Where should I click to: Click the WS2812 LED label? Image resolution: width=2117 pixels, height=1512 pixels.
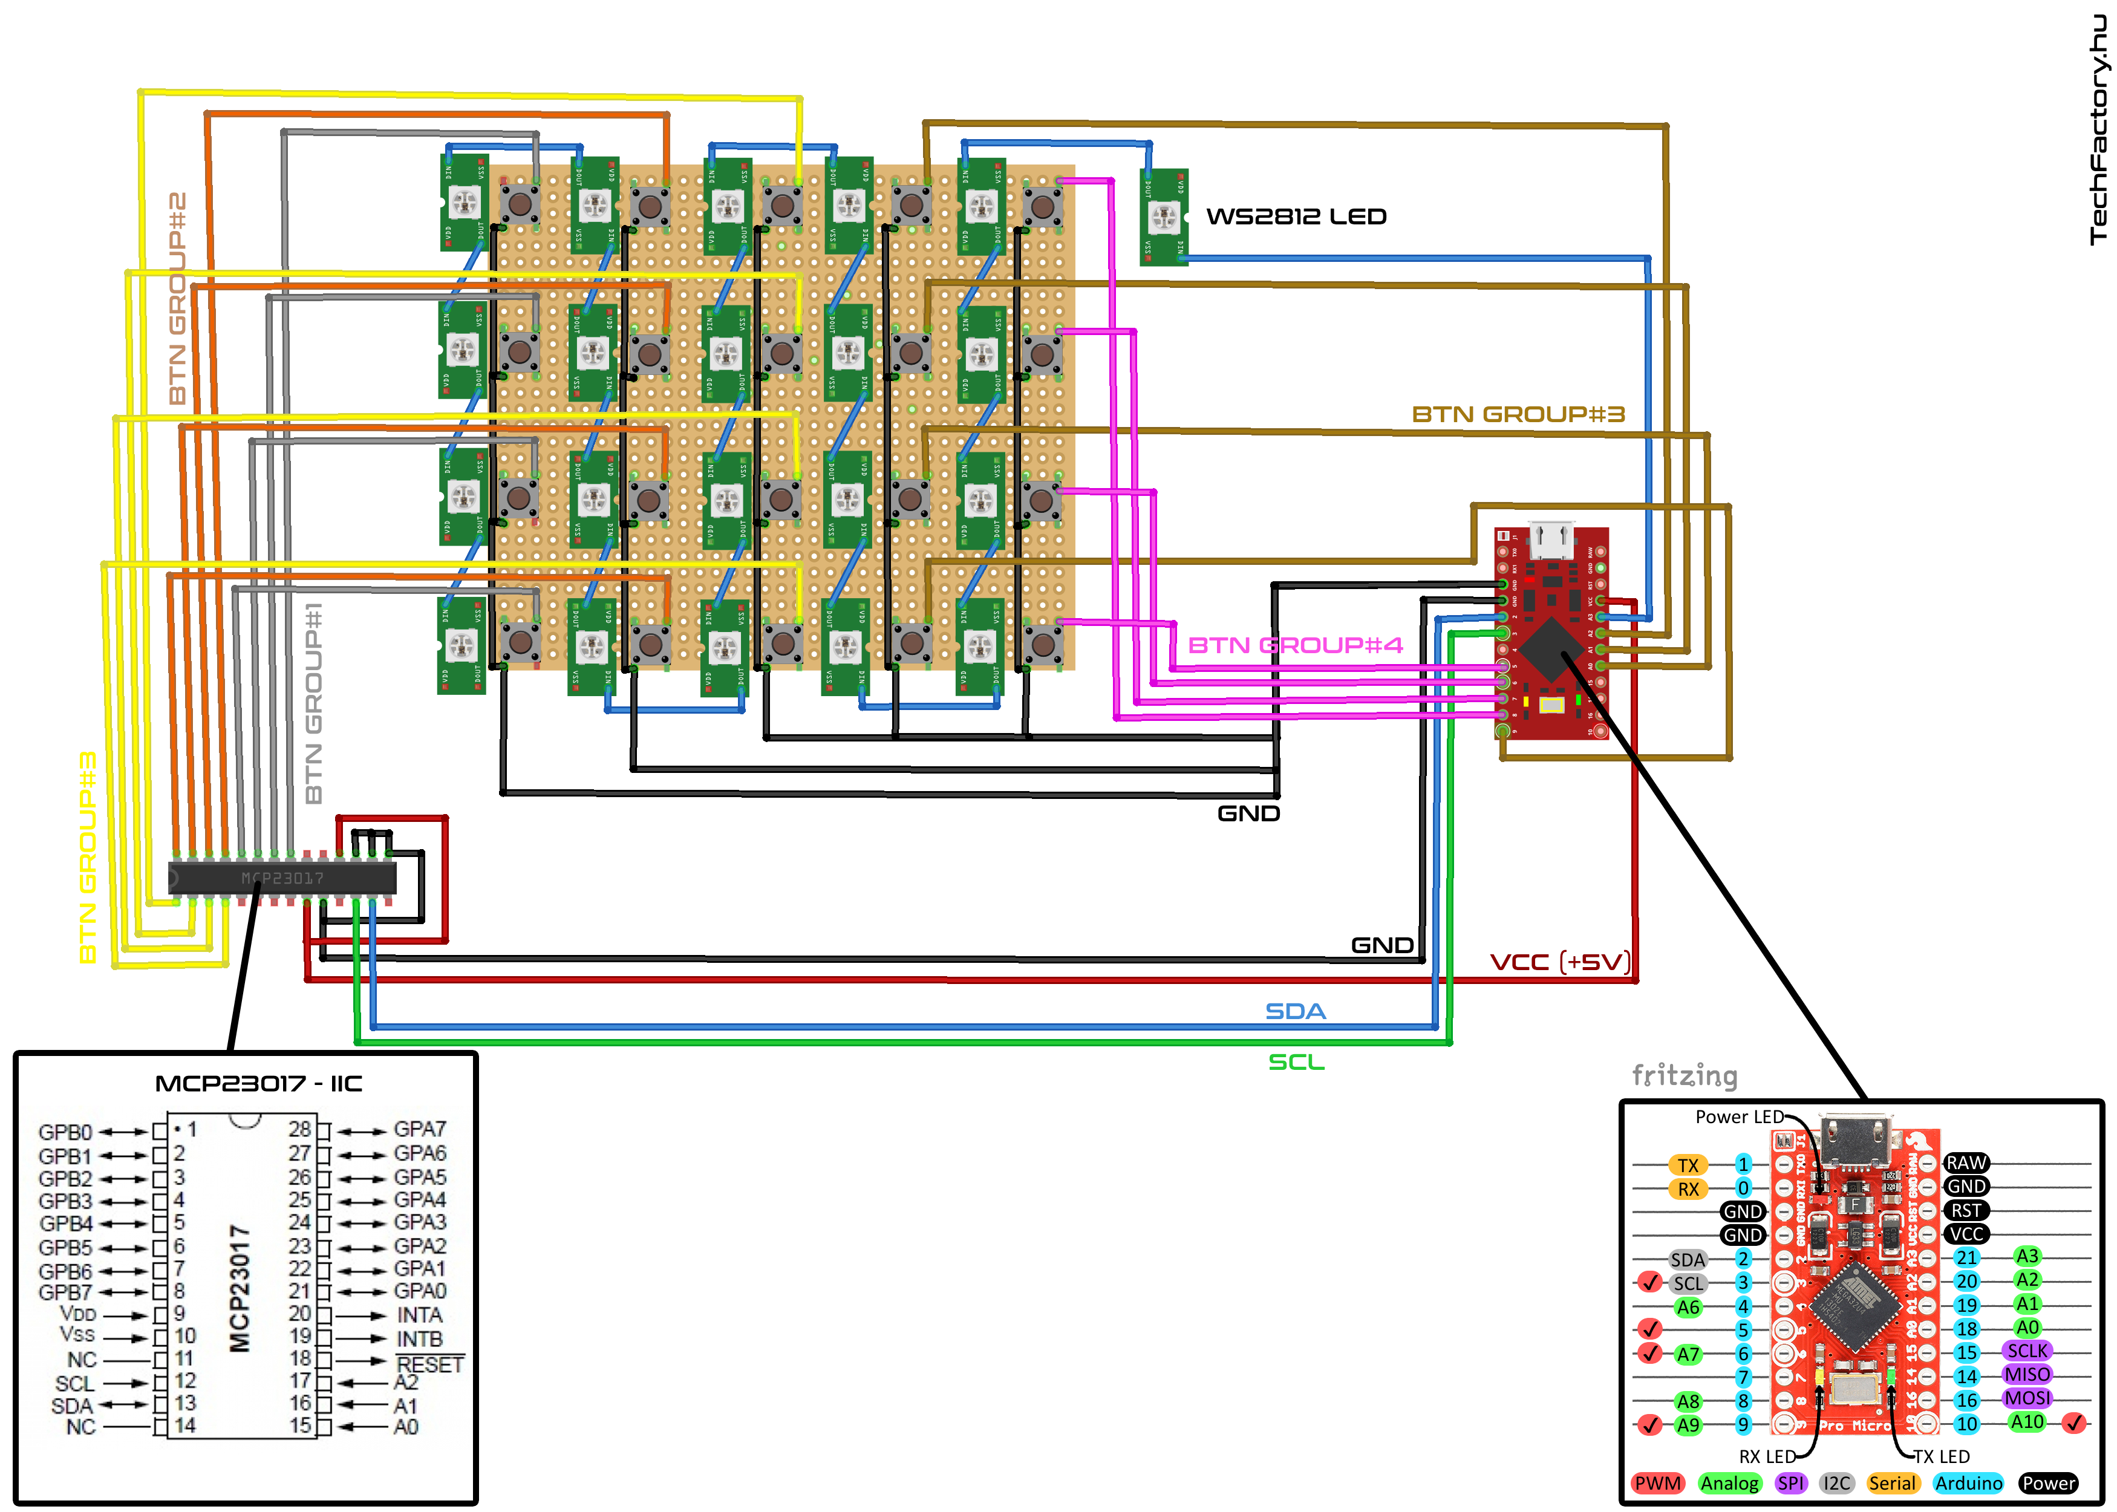(1297, 217)
